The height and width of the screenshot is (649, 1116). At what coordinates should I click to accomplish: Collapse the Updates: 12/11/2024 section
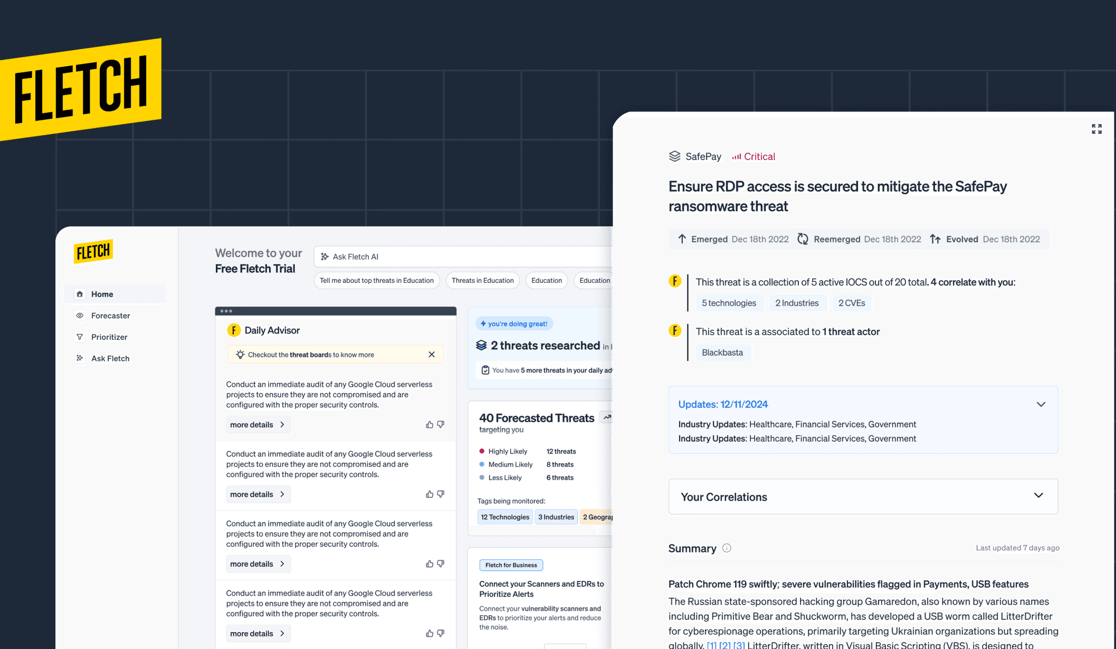[x=1041, y=404]
